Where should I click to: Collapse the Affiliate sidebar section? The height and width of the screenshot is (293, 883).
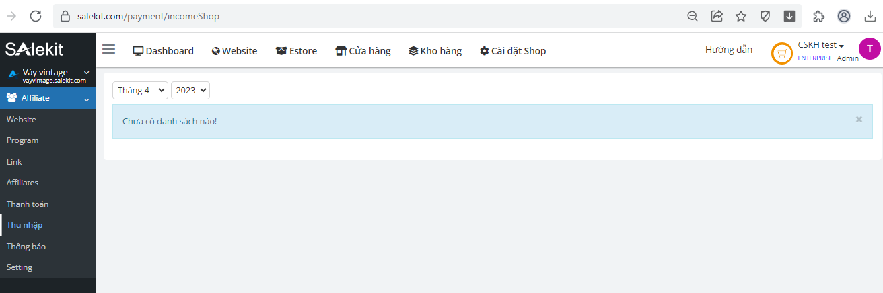point(48,98)
